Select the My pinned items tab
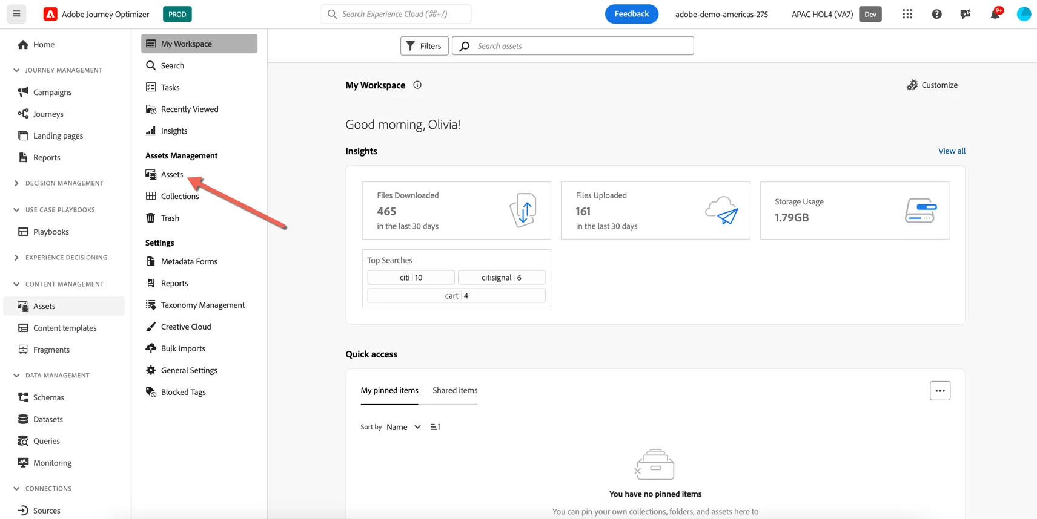 [389, 390]
